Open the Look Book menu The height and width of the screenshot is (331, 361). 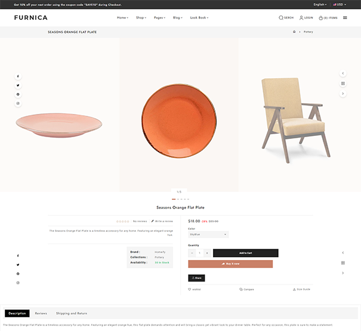(x=199, y=18)
